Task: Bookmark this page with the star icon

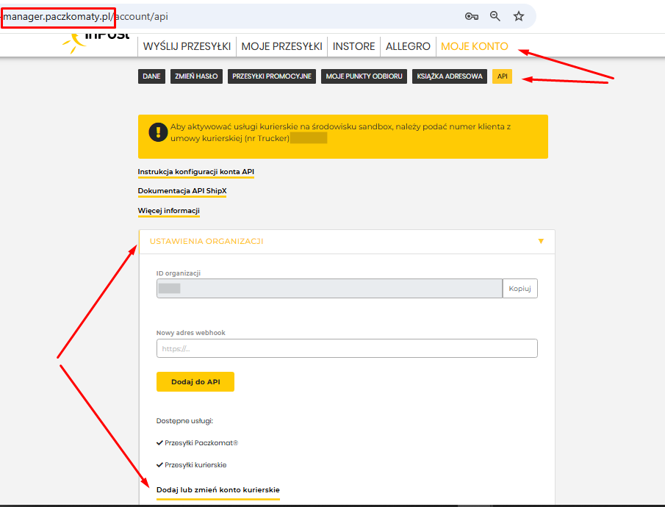Action: click(518, 16)
